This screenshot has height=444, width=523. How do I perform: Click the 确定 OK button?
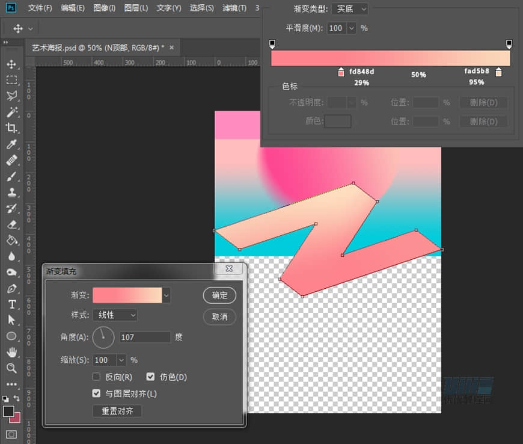219,295
